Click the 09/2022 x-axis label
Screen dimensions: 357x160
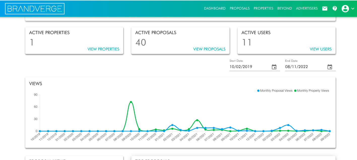(x=325, y=137)
